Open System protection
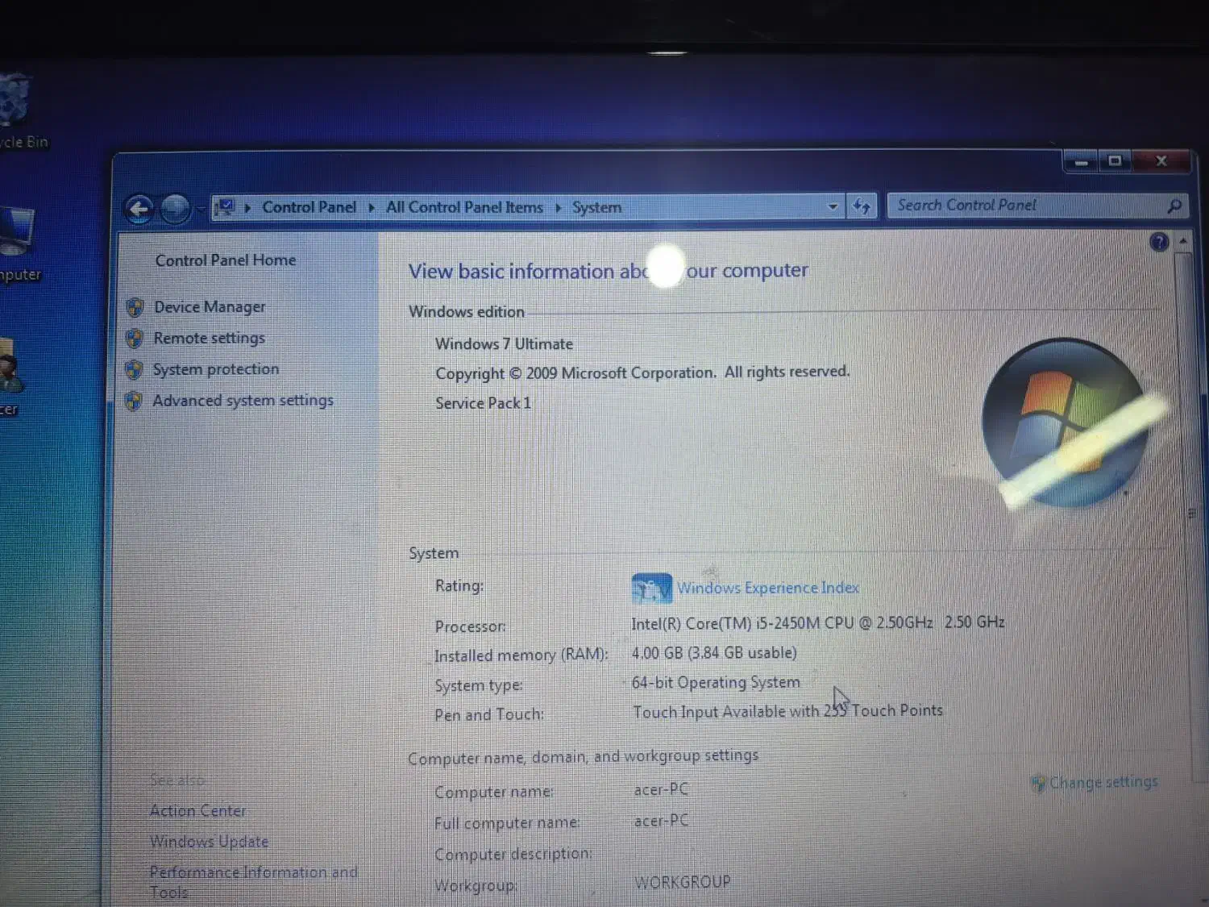This screenshot has height=907, width=1209. click(216, 369)
